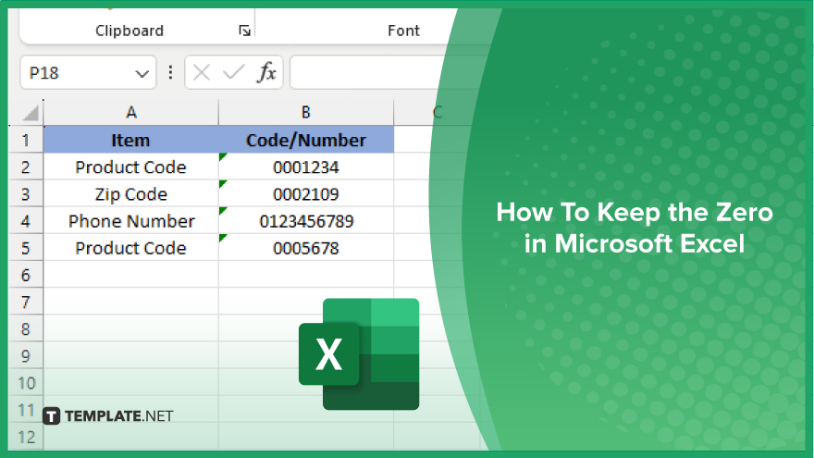Select column B header
This screenshot has height=458, width=814.
[x=306, y=112]
